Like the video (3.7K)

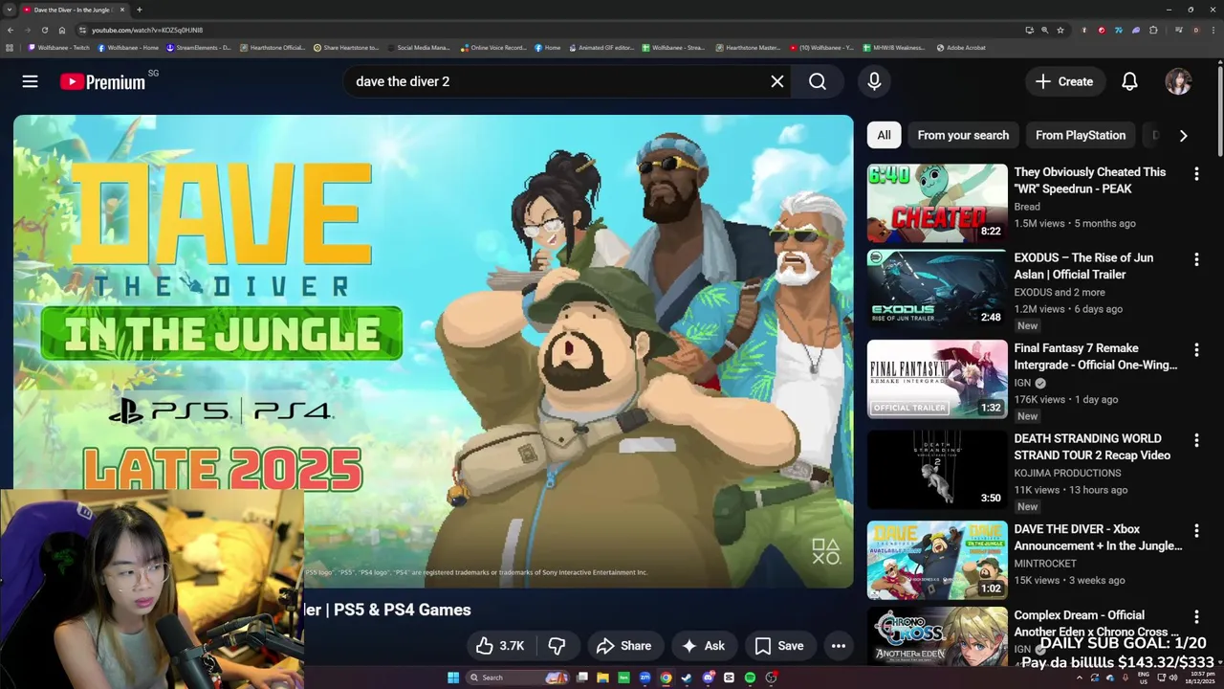coord(501,646)
